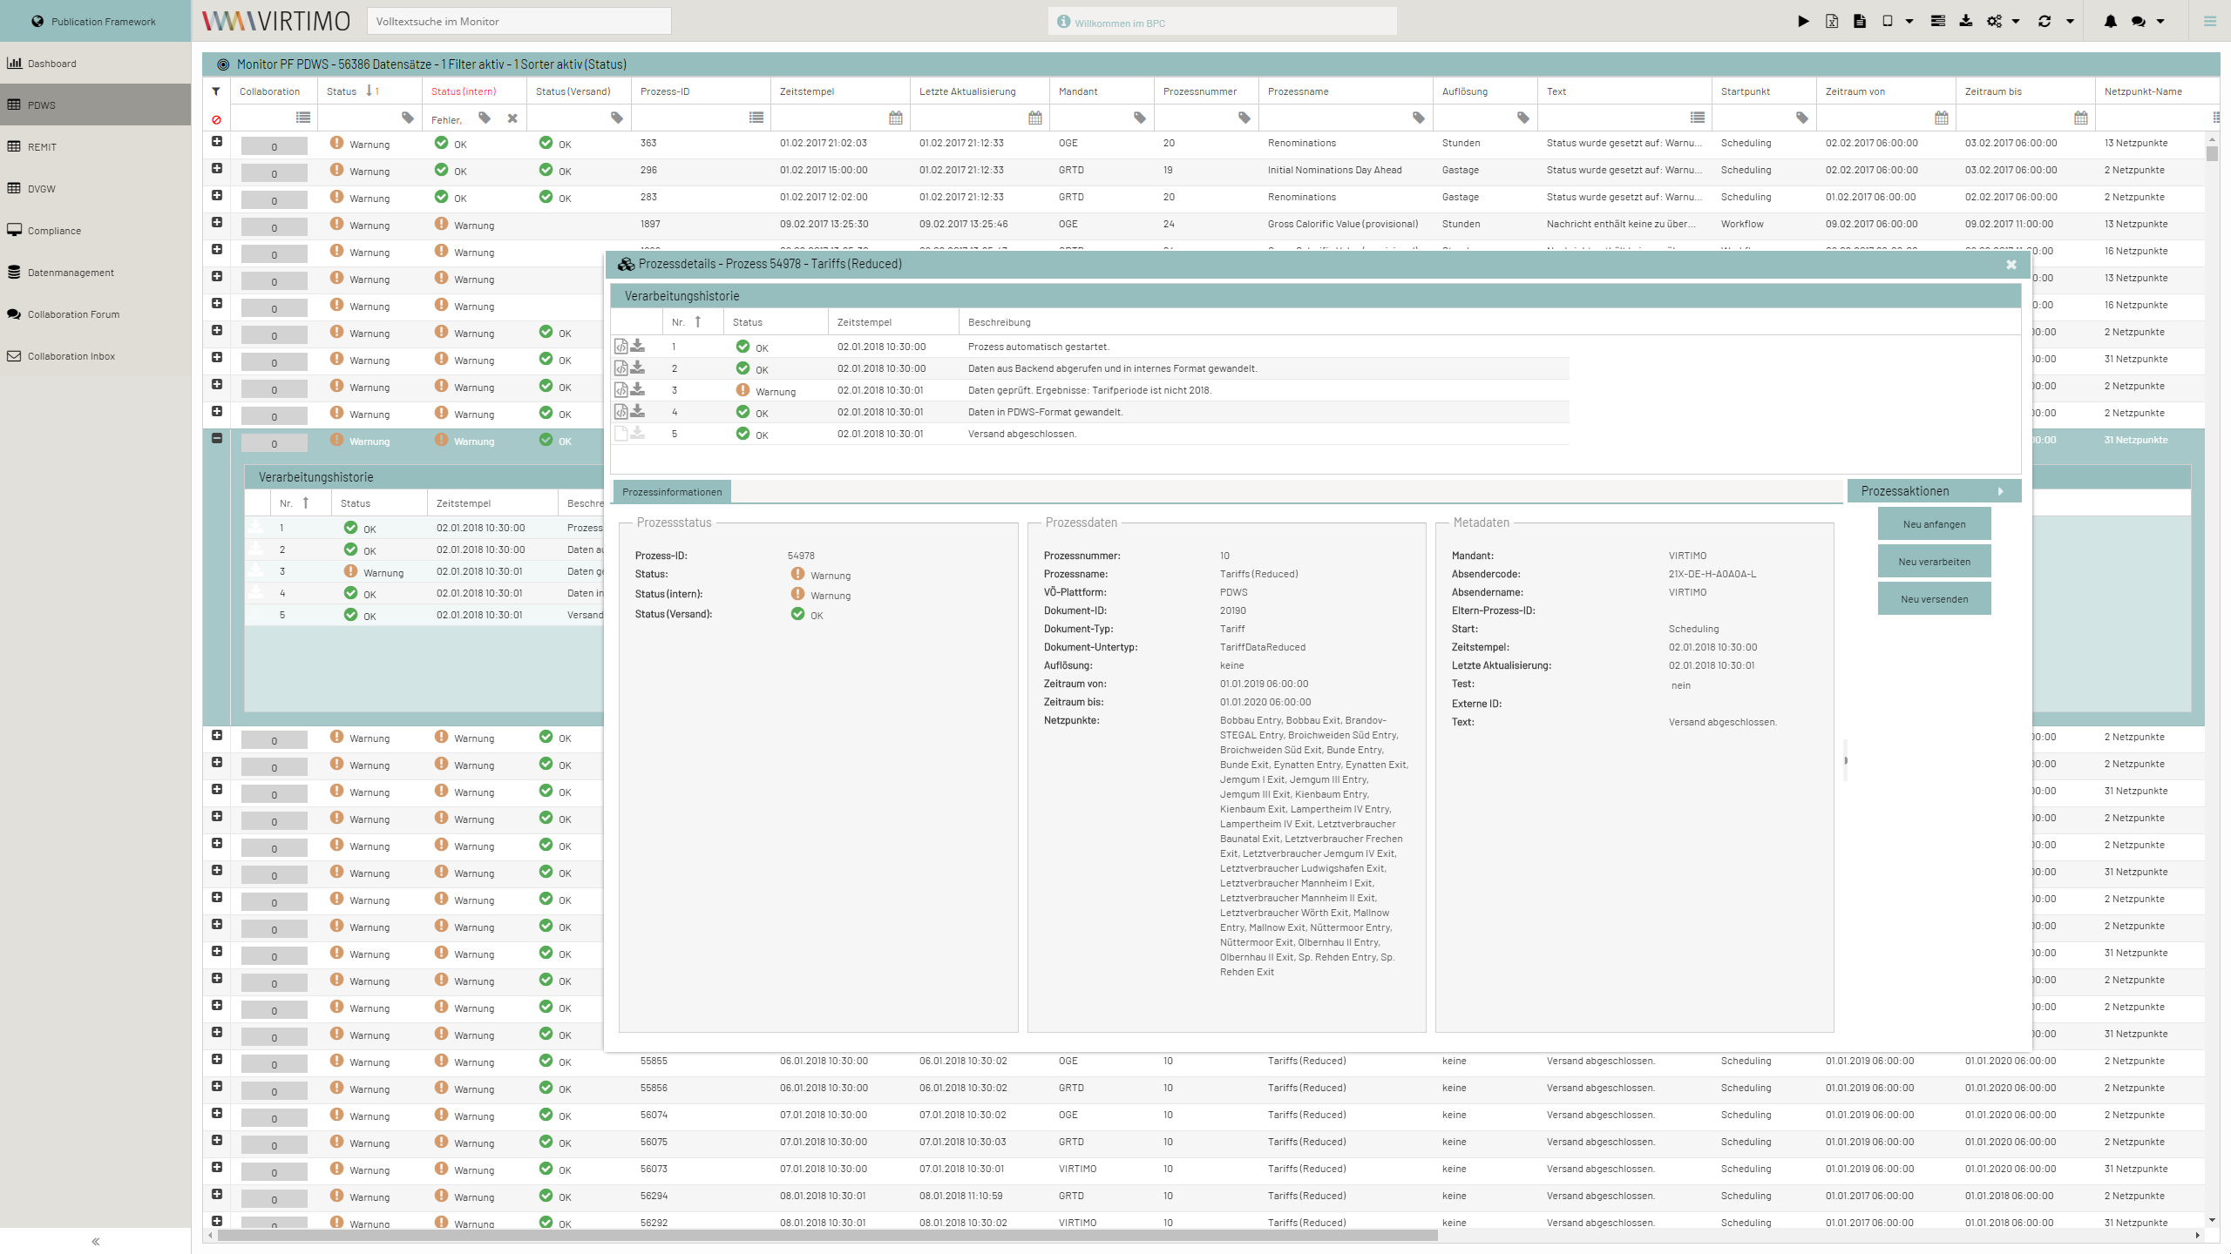This screenshot has height=1254, width=2231.
Task: Download data of history step 3 in dialog
Action: (x=638, y=388)
